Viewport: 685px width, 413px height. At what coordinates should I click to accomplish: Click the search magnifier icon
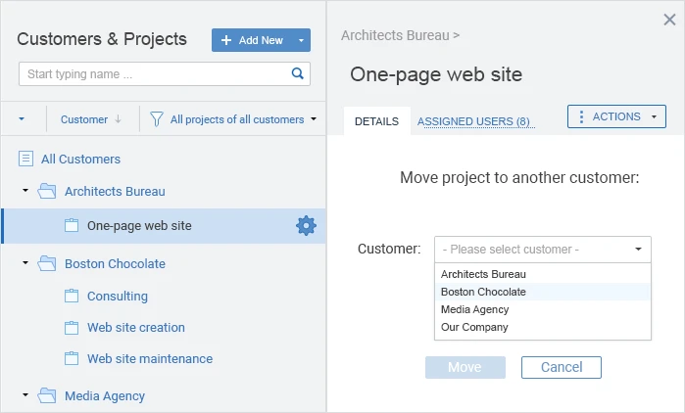point(298,73)
